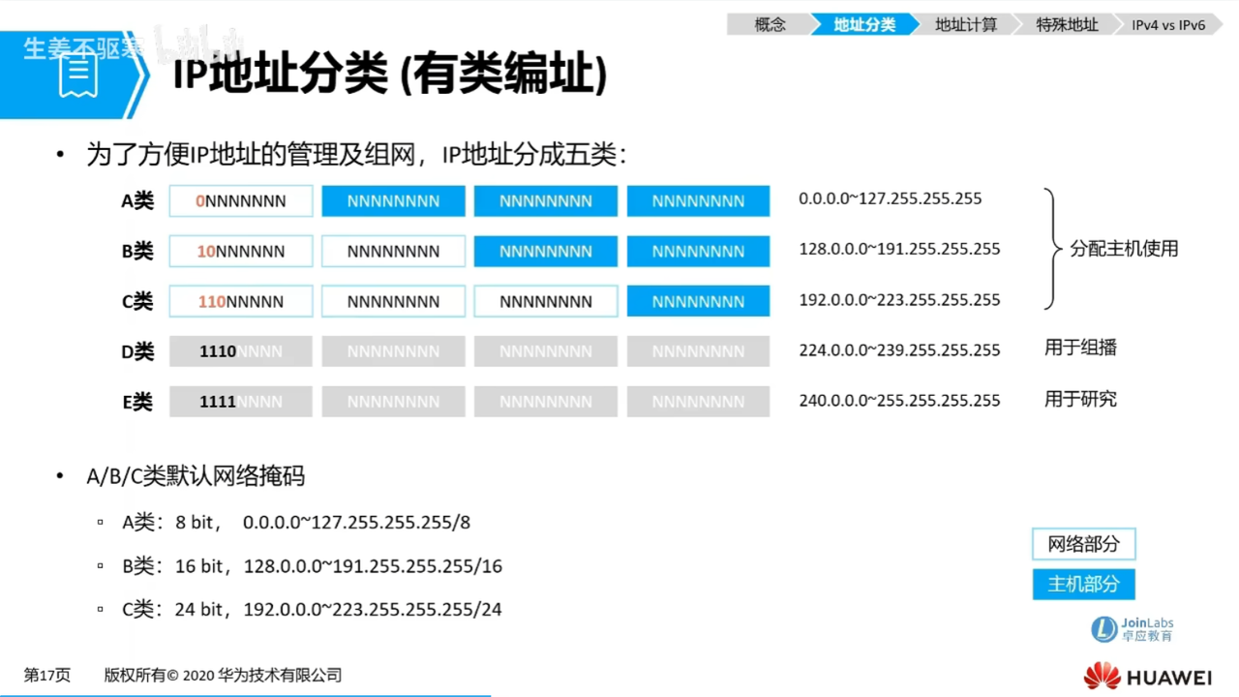1239x697 pixels.
Task: Click the document icon beside the slide title
Action: 77,76
